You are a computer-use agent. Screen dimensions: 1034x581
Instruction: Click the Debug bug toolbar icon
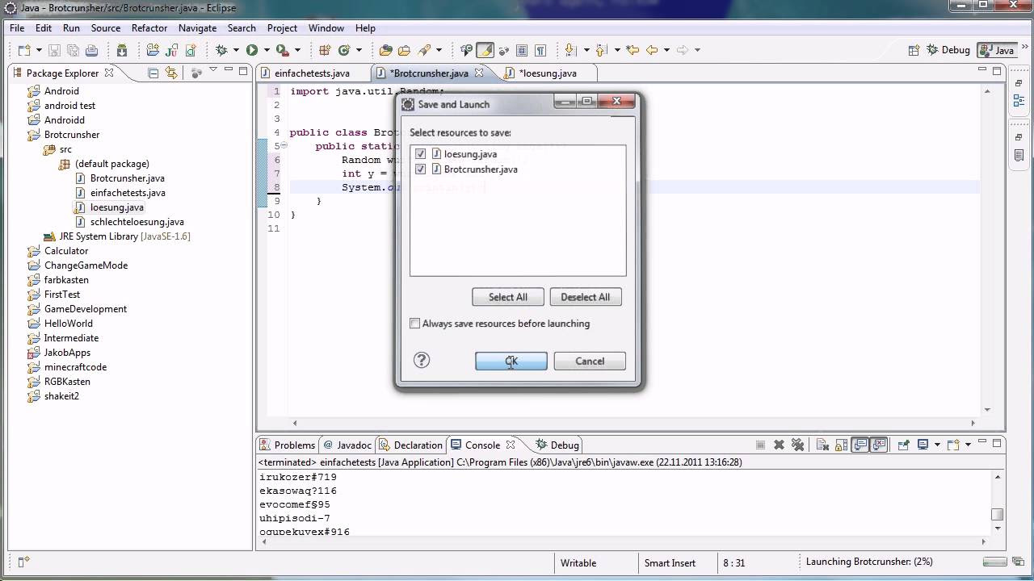point(221,50)
